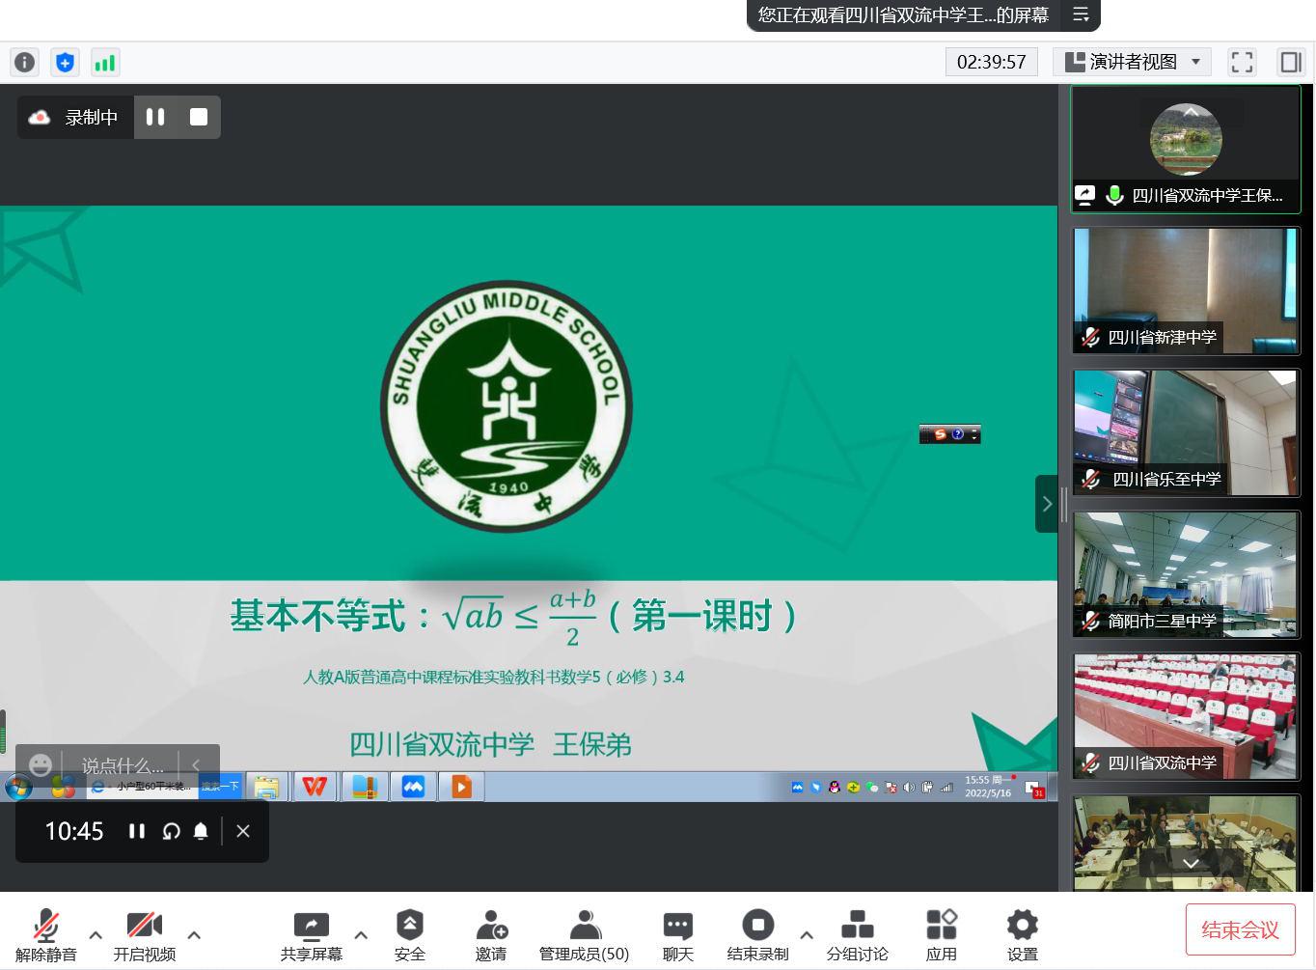Expand audio options arrow beside 解除静音
Screen dimensions: 1316x970
[96, 934]
